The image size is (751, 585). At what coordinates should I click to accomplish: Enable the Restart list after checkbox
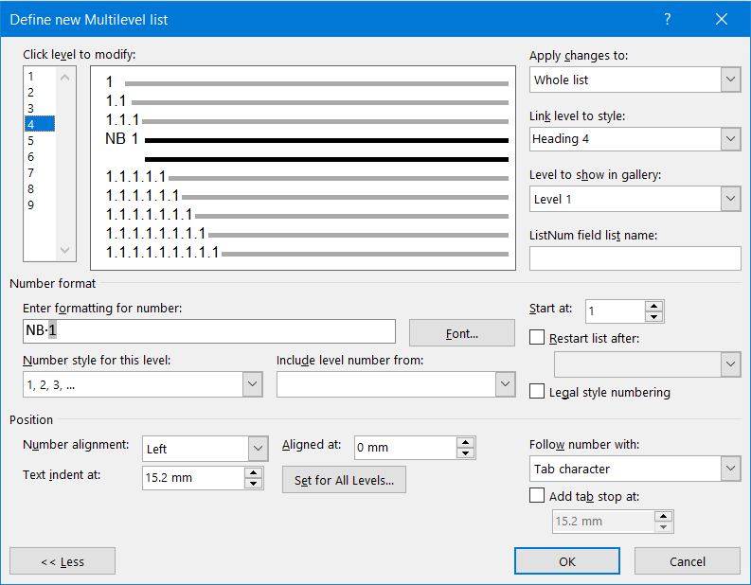tap(537, 337)
